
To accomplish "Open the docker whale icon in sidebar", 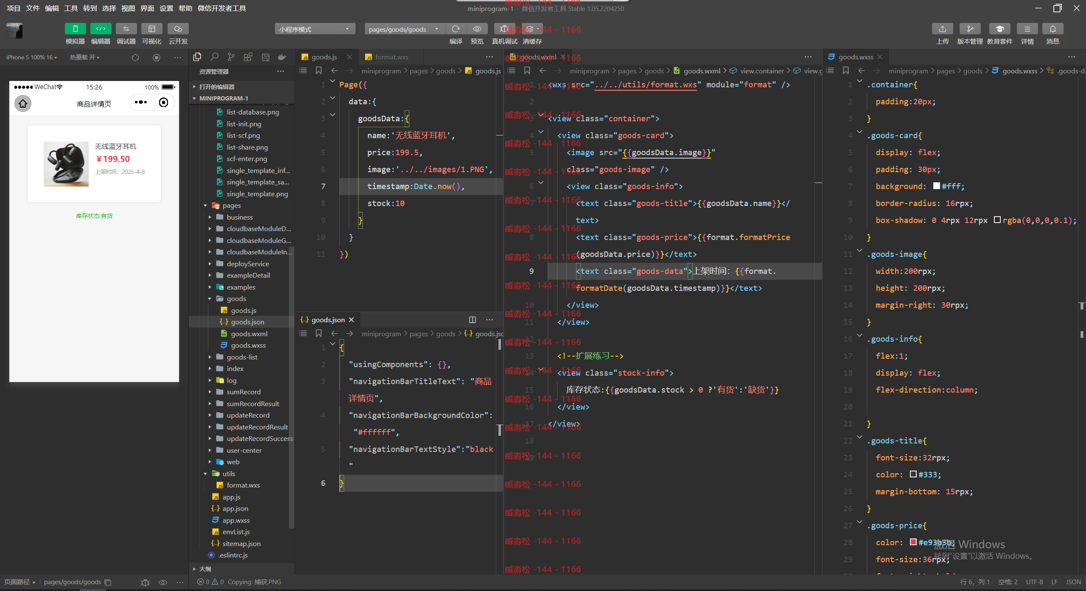I will (282, 57).
